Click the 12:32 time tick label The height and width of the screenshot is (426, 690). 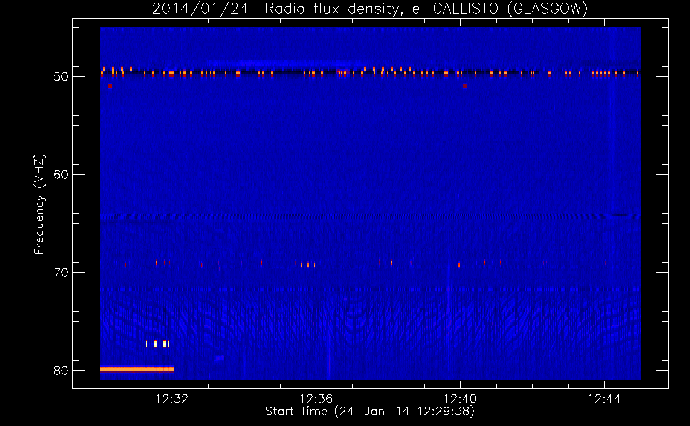click(x=172, y=399)
